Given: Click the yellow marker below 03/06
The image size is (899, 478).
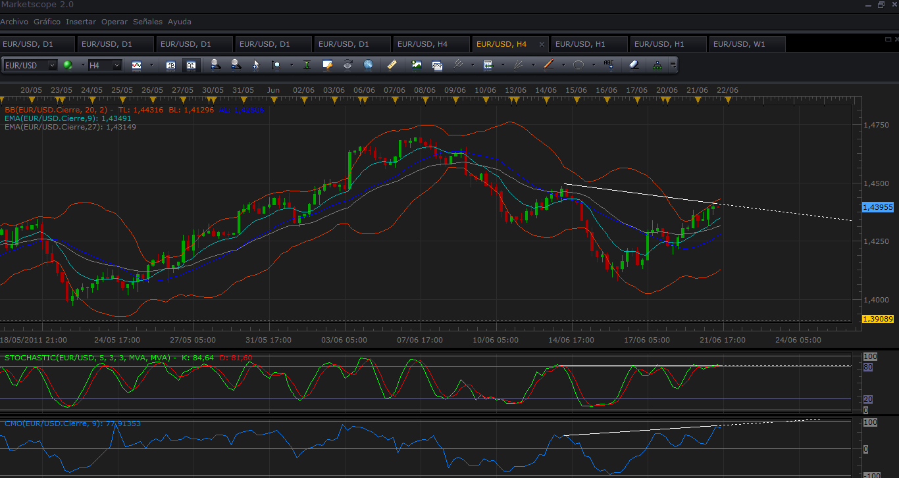Looking at the screenshot, I should point(334,99).
